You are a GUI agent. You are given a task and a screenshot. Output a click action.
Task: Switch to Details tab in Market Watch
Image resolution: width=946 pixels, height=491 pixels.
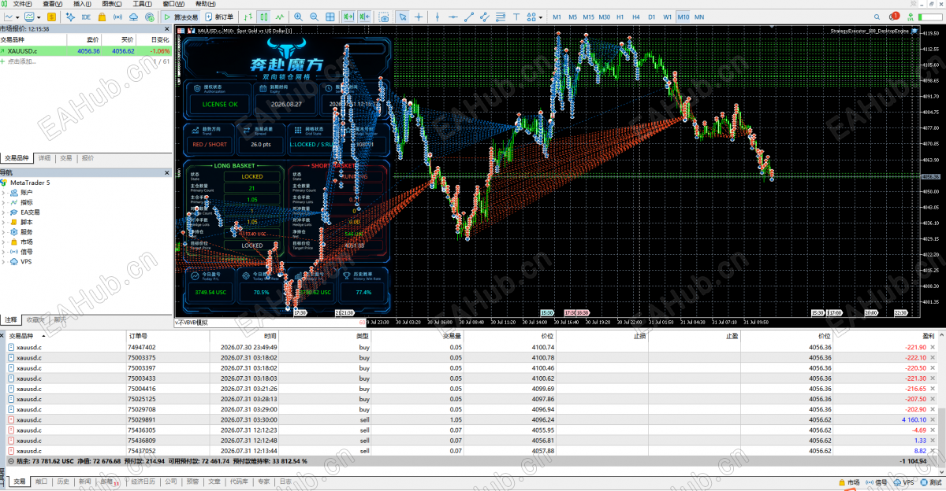point(45,158)
